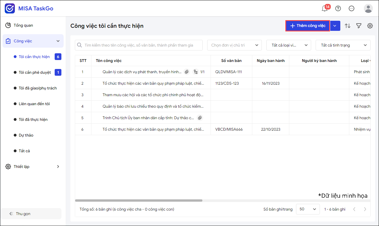Click the MISA TaskGo logo icon
The height and width of the screenshot is (226, 379).
[10, 8]
